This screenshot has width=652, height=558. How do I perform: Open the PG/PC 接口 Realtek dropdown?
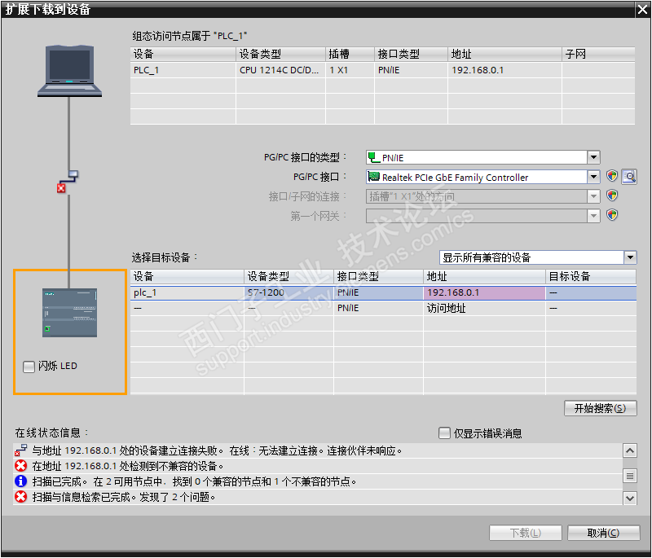[x=593, y=177]
